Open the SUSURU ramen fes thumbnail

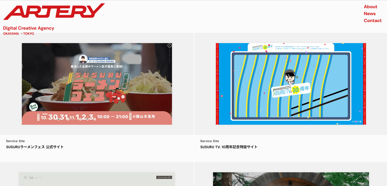coord(97,84)
